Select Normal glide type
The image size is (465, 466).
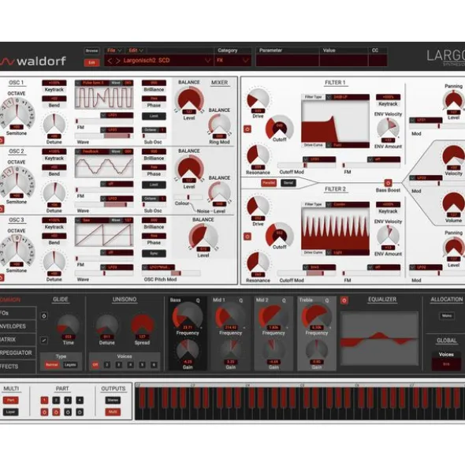[52, 364]
